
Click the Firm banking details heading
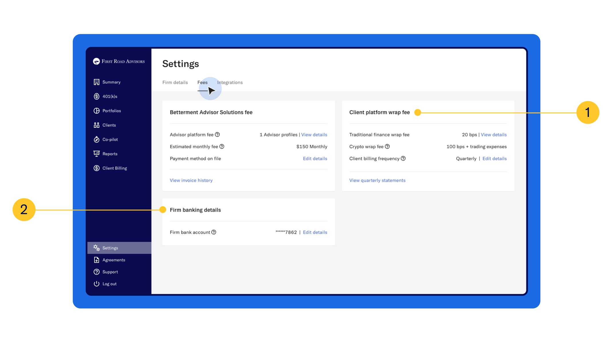click(x=195, y=210)
